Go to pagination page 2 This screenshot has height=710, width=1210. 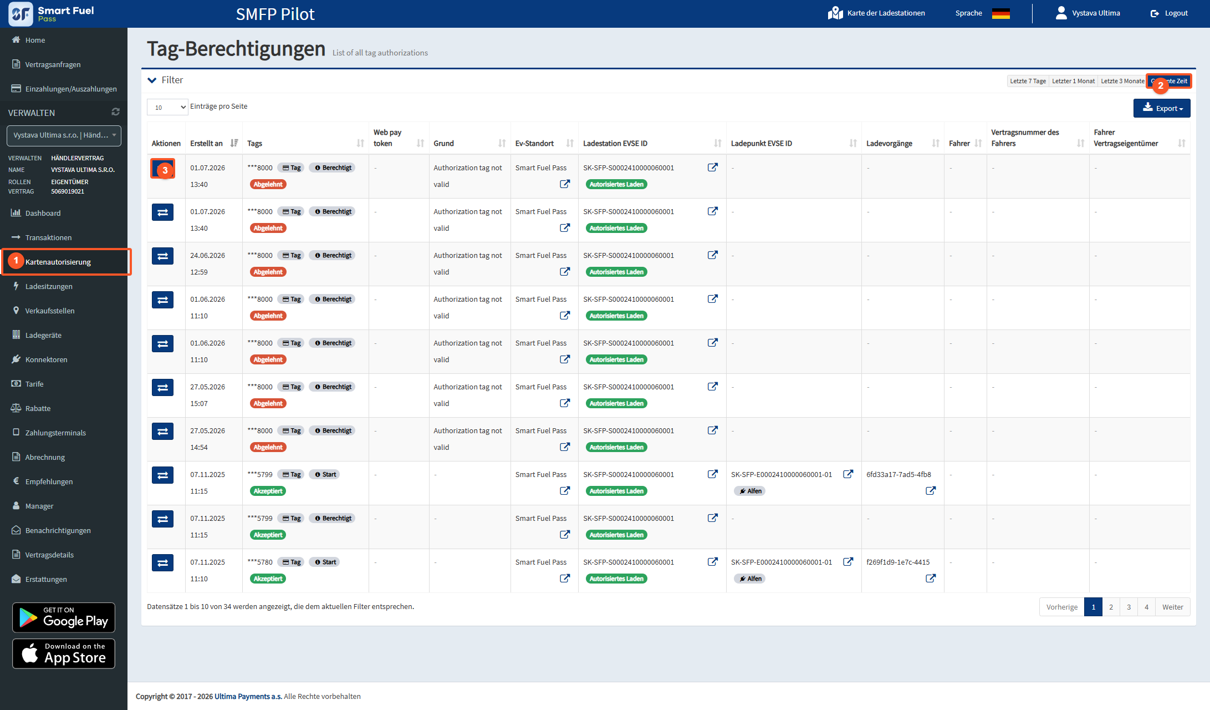[x=1111, y=607]
